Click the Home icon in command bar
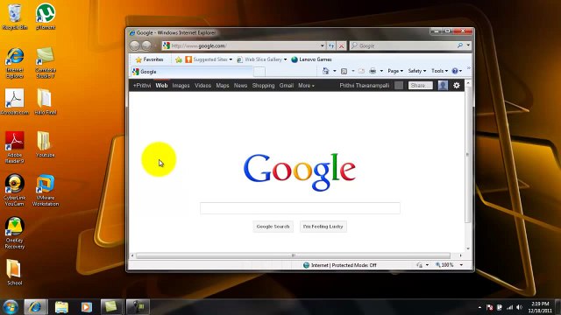Screen dimensions: 561x315 [325, 71]
